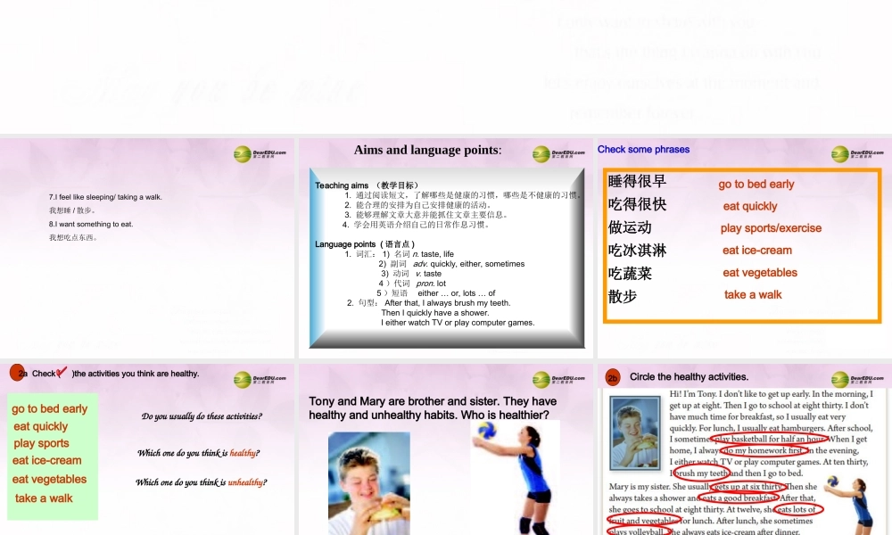Expand the Language points section
The height and width of the screenshot is (535, 892).
point(343,244)
